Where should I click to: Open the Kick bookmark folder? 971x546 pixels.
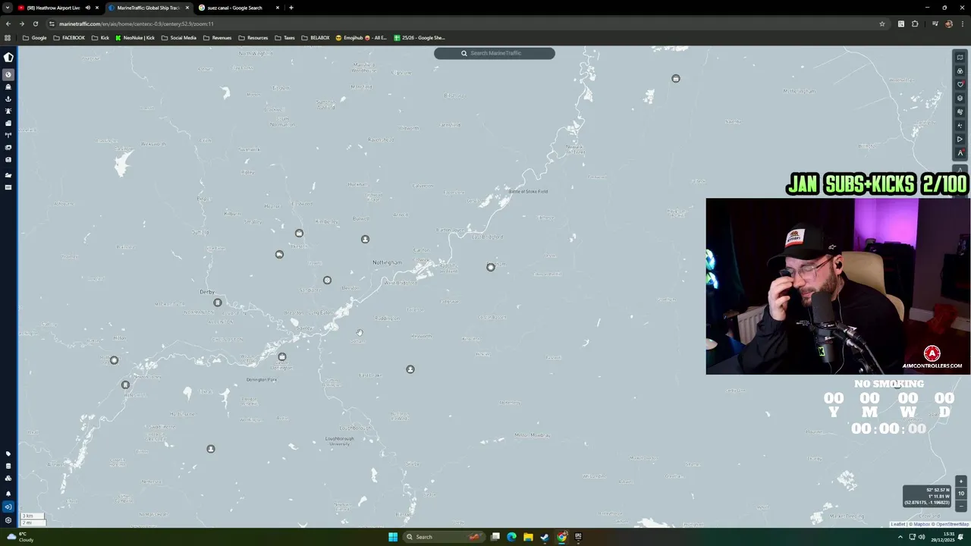[100, 38]
